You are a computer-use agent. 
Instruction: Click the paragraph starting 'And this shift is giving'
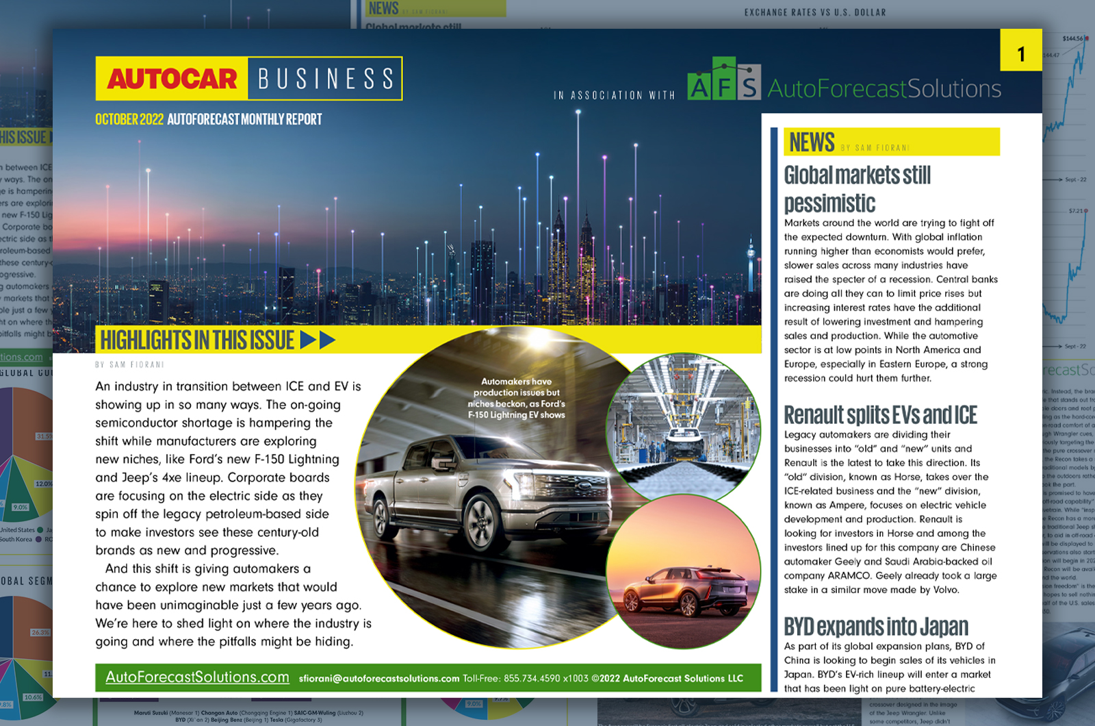(233, 605)
